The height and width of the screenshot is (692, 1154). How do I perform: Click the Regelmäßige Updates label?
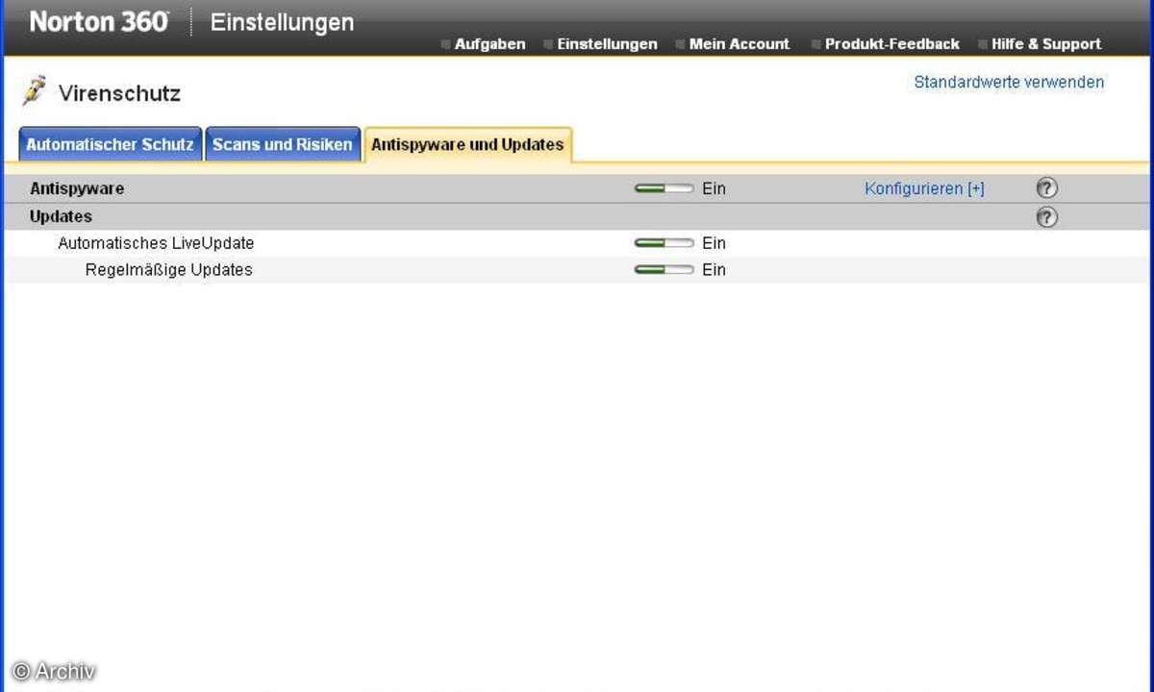pos(169,270)
